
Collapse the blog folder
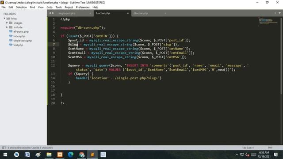coord(4,19)
